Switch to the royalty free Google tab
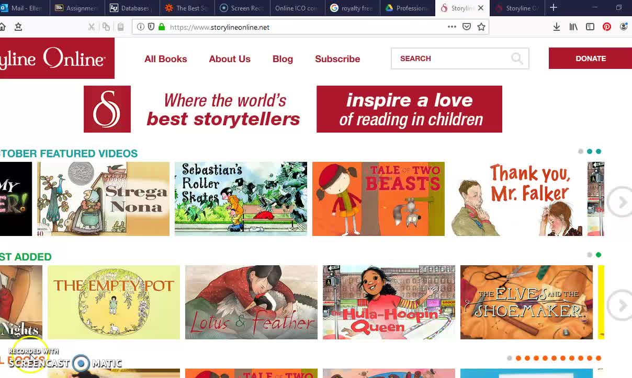Image resolution: width=632 pixels, height=378 pixels. [353, 8]
